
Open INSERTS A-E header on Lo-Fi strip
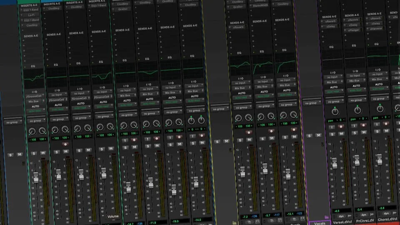(x=29, y=5)
